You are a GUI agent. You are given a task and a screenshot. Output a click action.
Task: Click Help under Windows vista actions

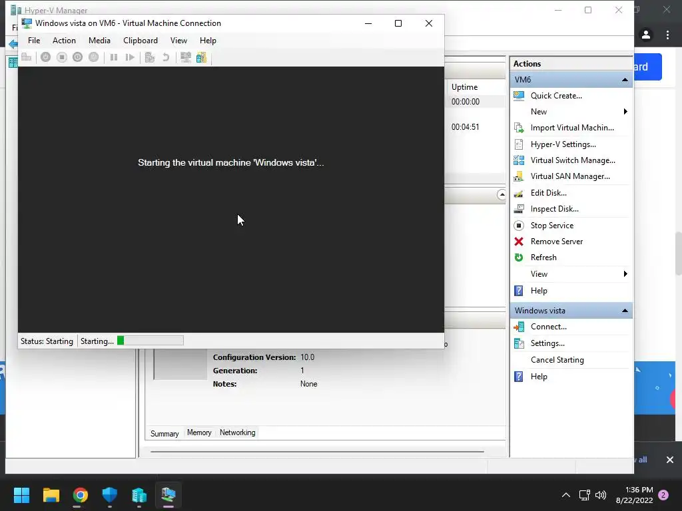(x=538, y=377)
